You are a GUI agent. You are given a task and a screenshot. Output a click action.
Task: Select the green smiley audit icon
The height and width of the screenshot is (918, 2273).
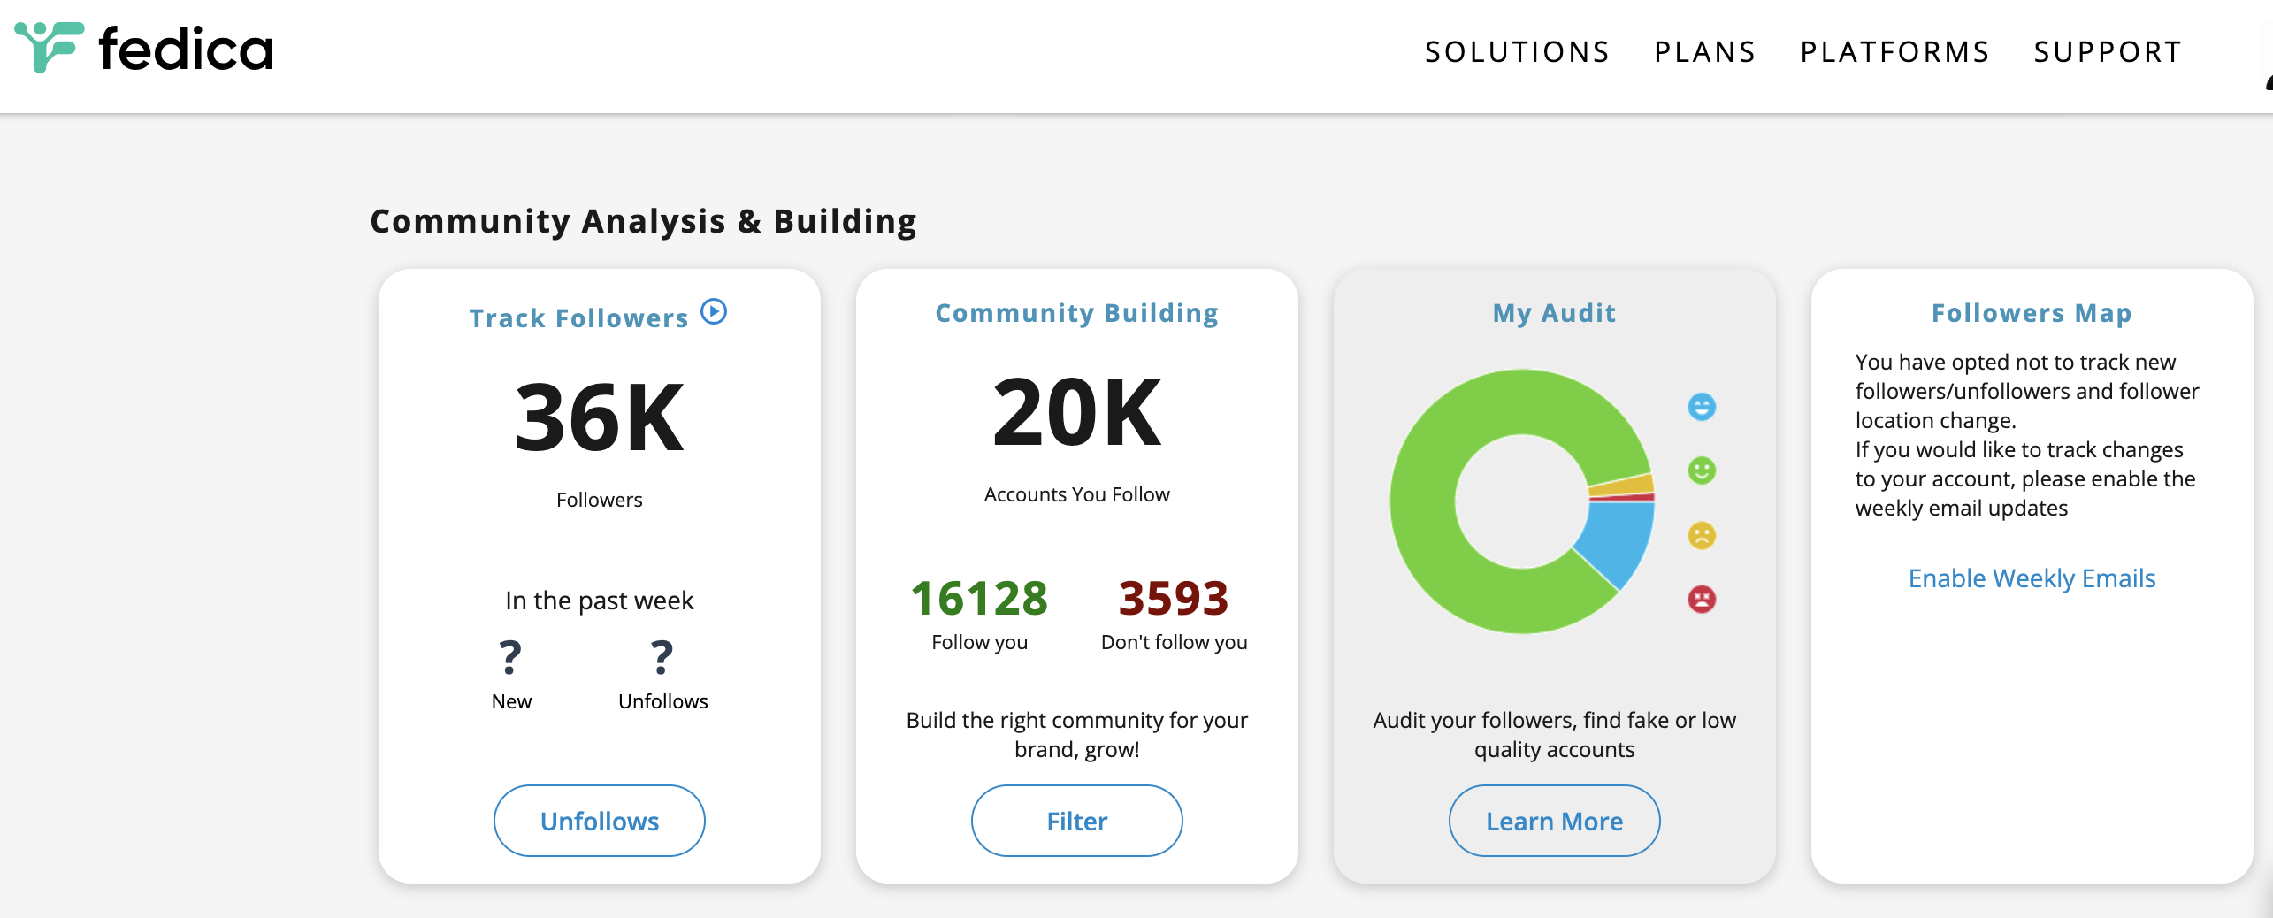click(x=1702, y=471)
